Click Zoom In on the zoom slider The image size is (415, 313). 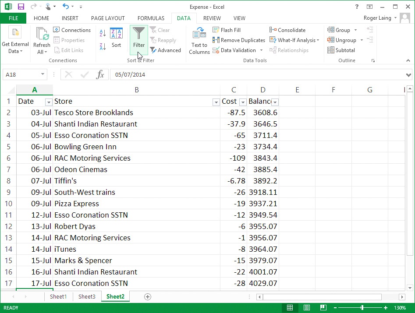tap(385, 307)
